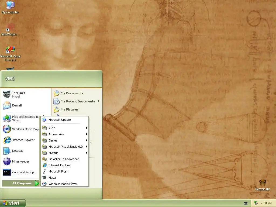
Task: Click the Microsoft Plus! exclamation icon
Action: 44,171
